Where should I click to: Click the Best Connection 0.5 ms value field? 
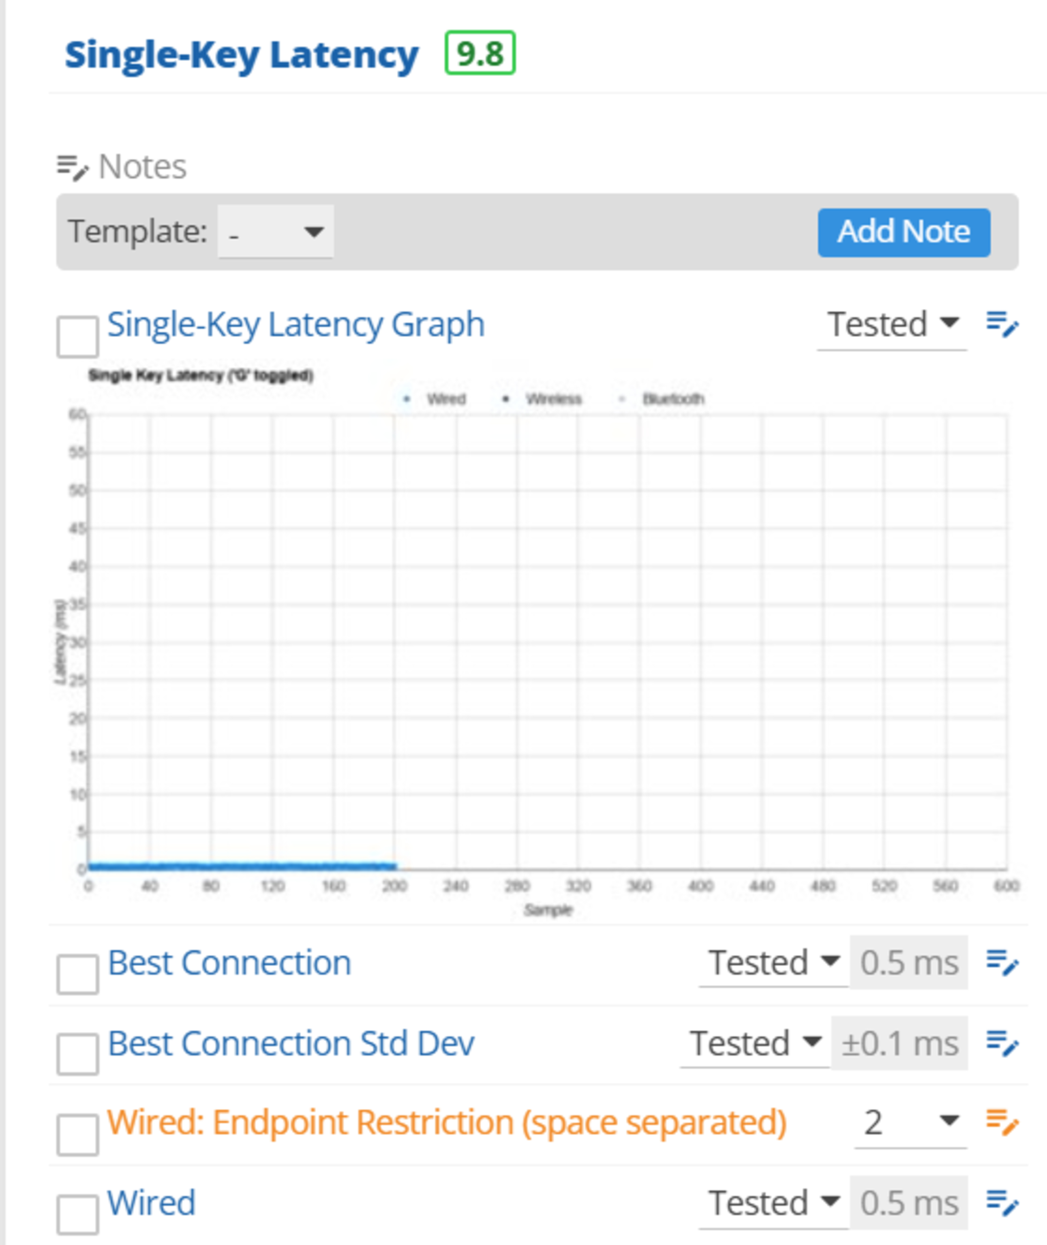pos(909,962)
